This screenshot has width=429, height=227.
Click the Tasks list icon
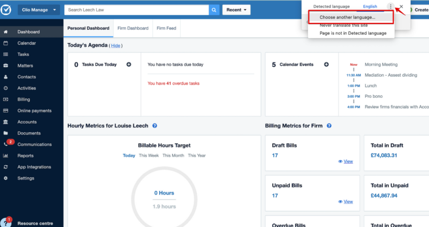tap(6, 54)
